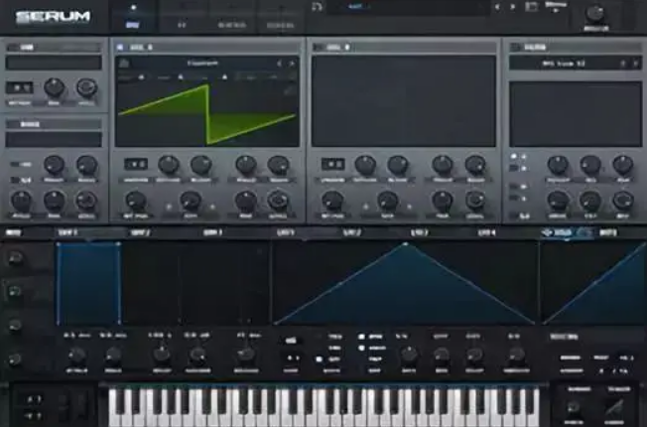Click the portamento curve icon
The image size is (647, 427).
tap(614, 407)
